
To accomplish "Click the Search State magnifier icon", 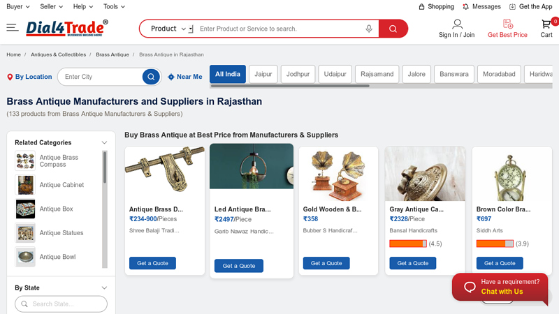I will click(24, 304).
